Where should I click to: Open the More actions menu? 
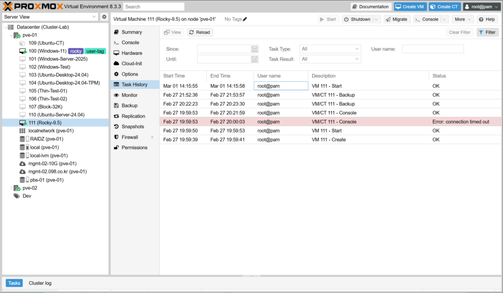[463, 19]
